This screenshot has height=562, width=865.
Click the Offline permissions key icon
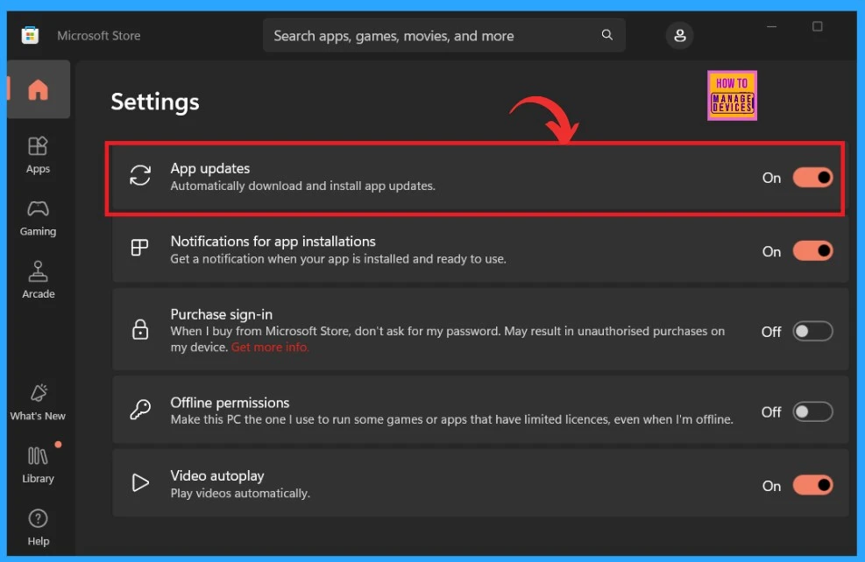[140, 410]
